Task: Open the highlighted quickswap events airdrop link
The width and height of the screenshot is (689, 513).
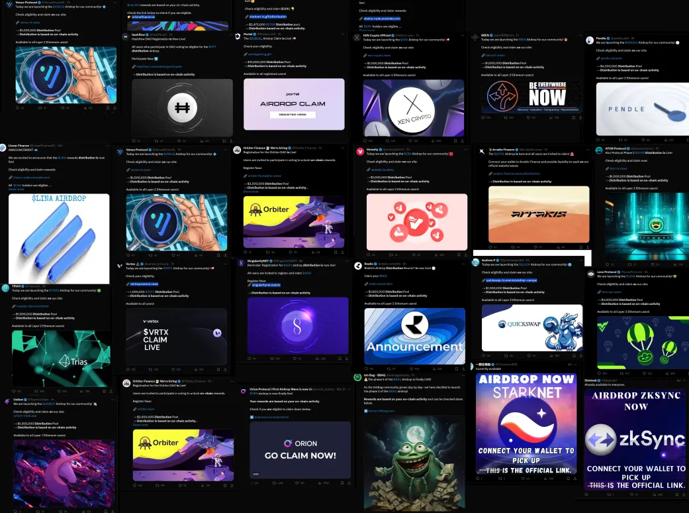Action: (x=512, y=280)
